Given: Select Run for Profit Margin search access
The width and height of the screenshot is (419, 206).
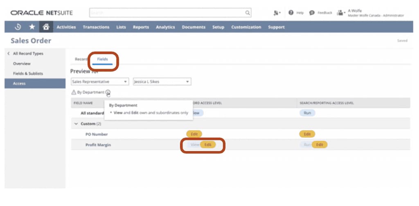Looking at the screenshot, I should coord(306,145).
